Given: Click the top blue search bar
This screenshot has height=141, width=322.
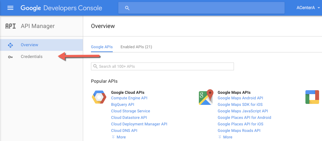Looking at the screenshot, I should [201, 8].
